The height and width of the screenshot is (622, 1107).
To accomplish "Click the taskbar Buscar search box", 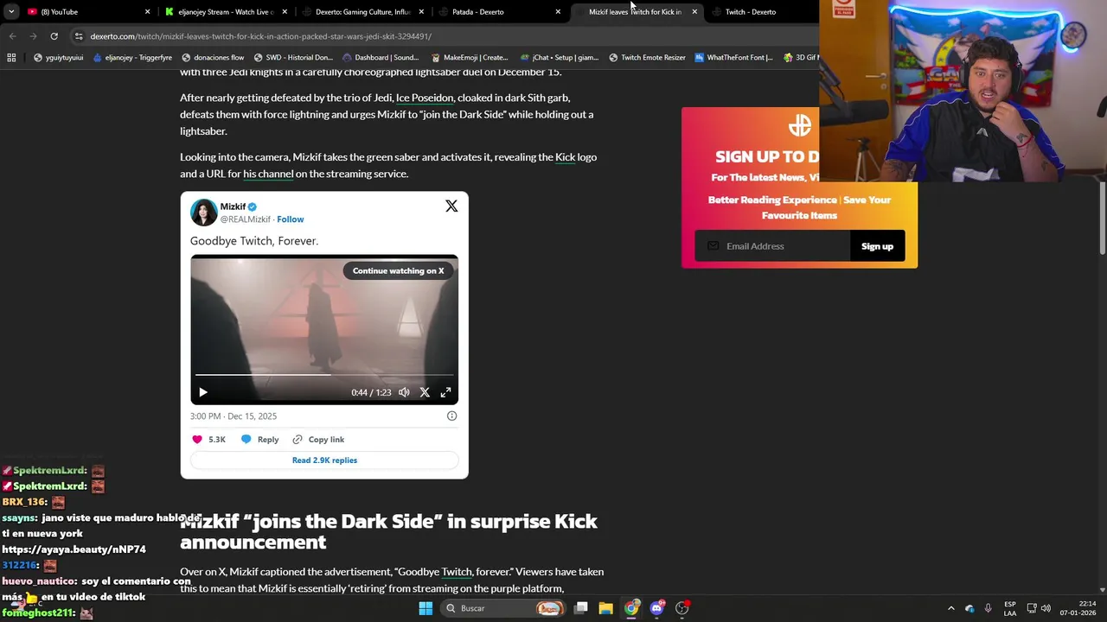I will pyautogui.click(x=504, y=608).
